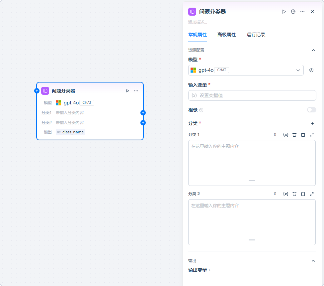Click the 添加描述 text to add description
This screenshot has height=286, width=324.
click(198, 22)
